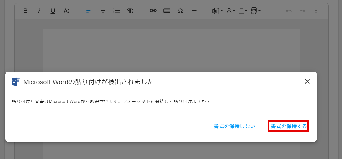Image resolution: width=342 pixels, height=159 pixels.
Task: Open the document template dropdown
Action: 217,11
